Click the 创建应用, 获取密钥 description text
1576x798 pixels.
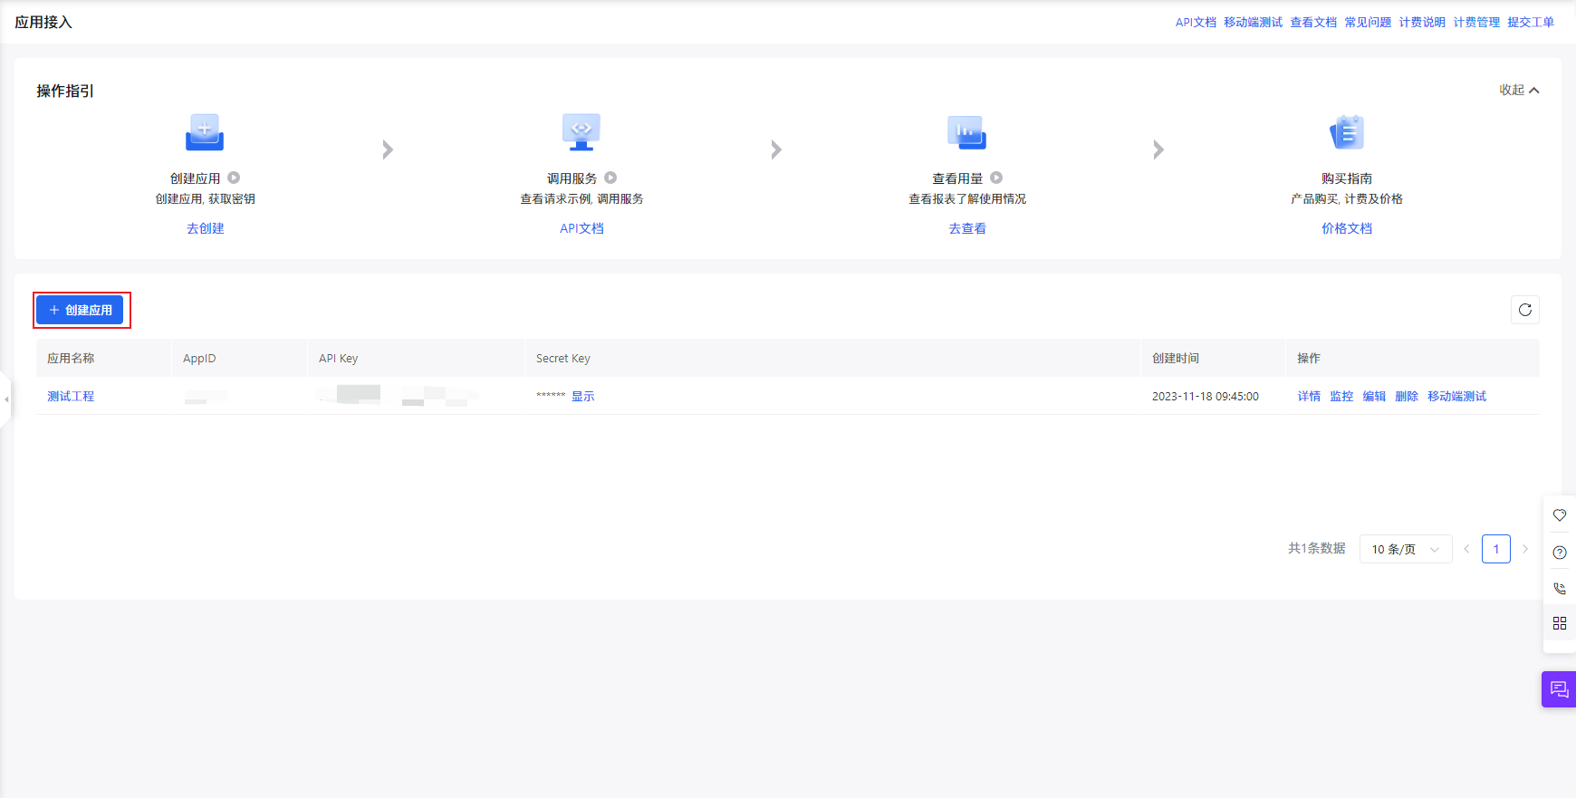[x=206, y=198]
